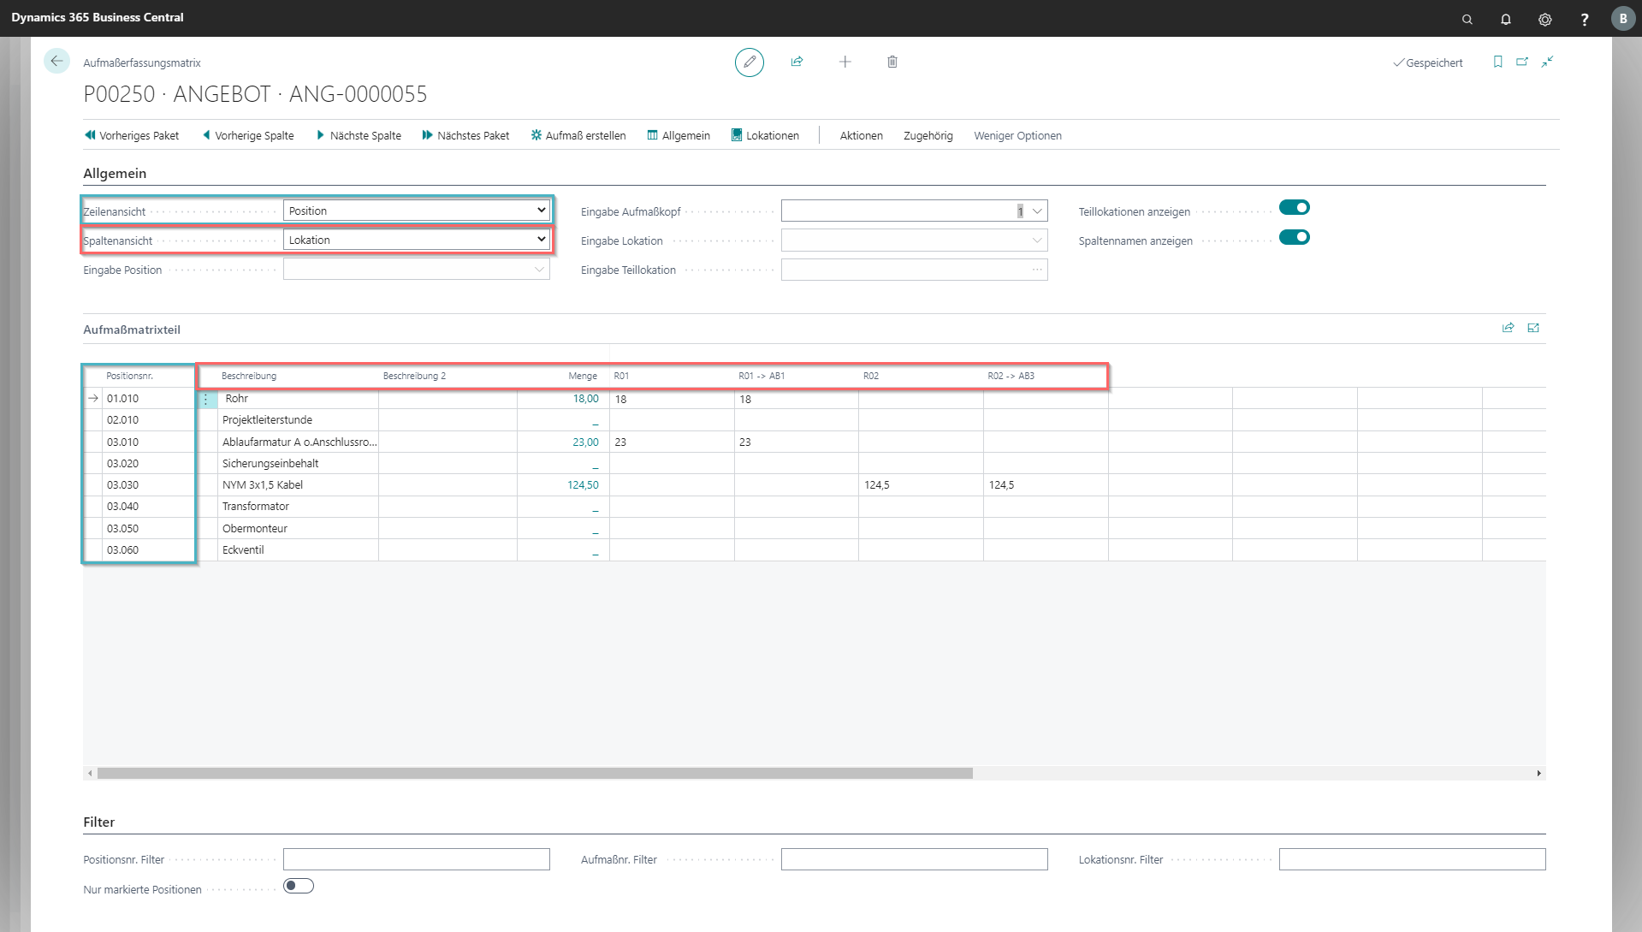Open the settings gear icon

(1544, 19)
